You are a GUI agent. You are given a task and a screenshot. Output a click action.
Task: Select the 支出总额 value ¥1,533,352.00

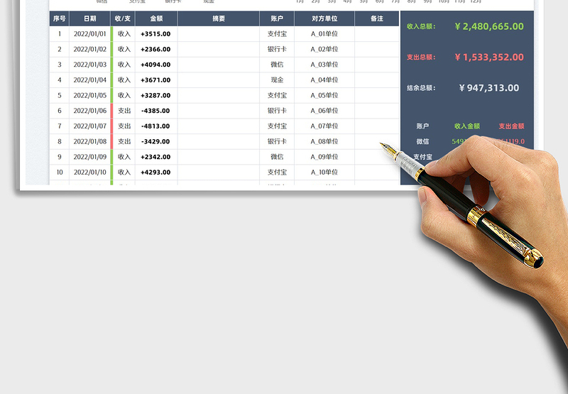(489, 58)
